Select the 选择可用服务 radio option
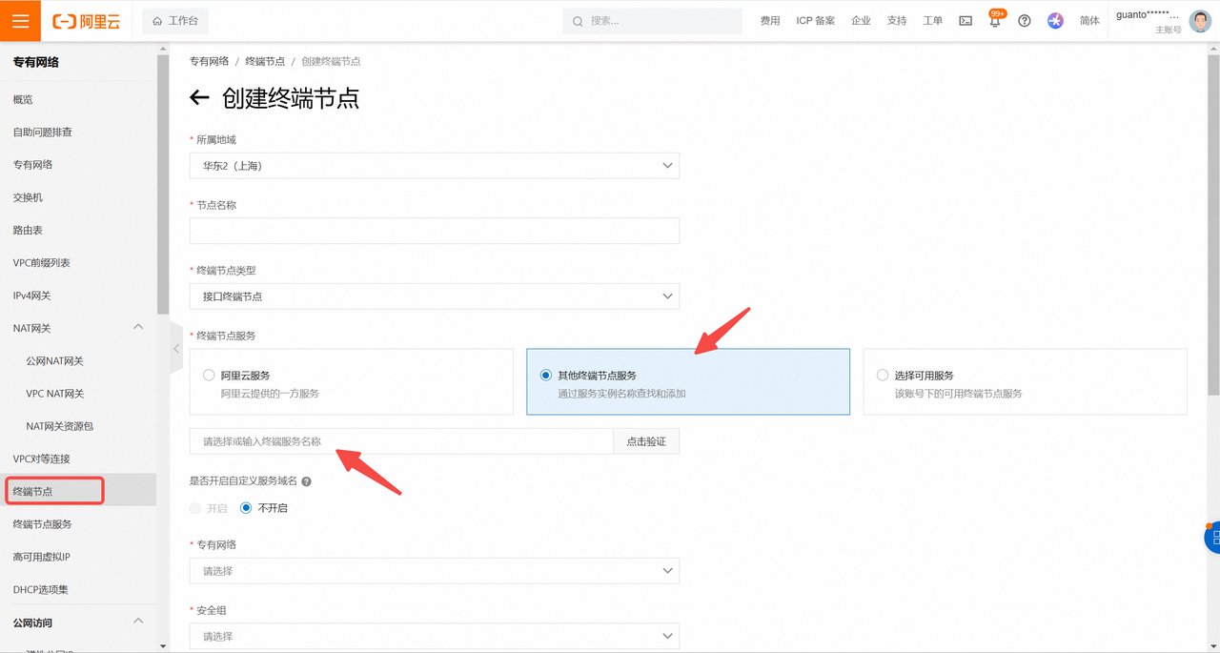 (883, 376)
